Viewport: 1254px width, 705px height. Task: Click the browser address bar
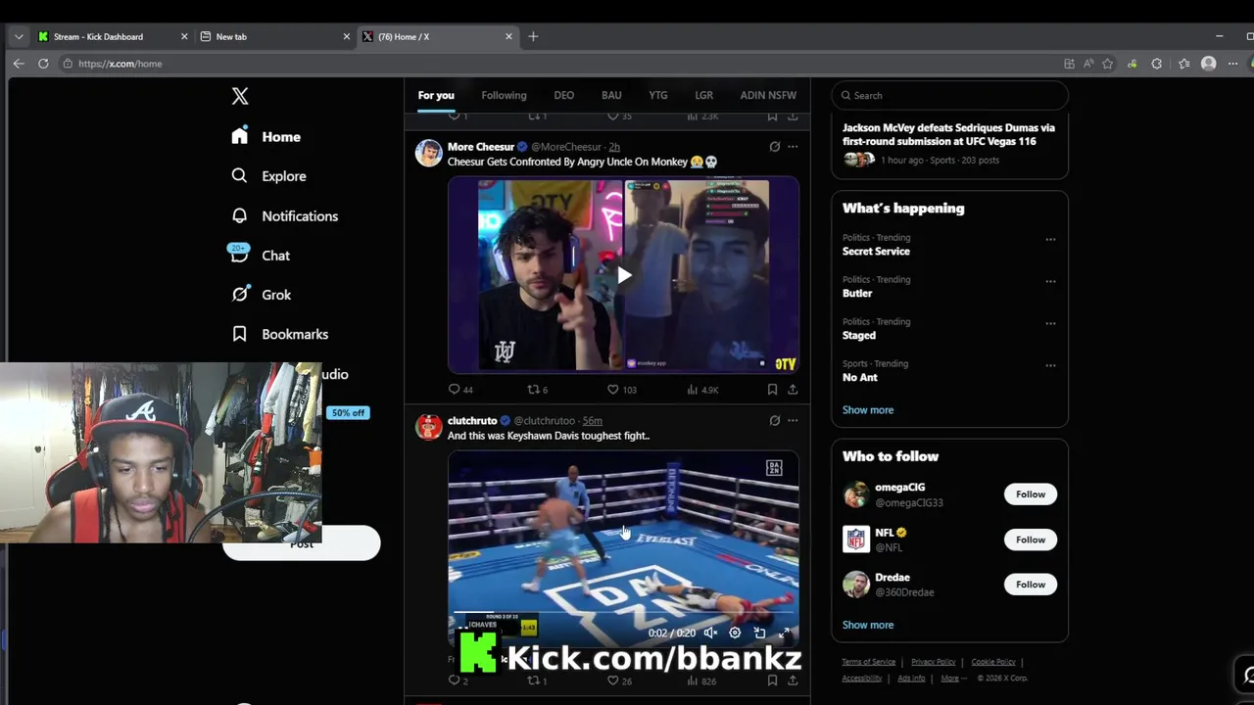pos(558,64)
